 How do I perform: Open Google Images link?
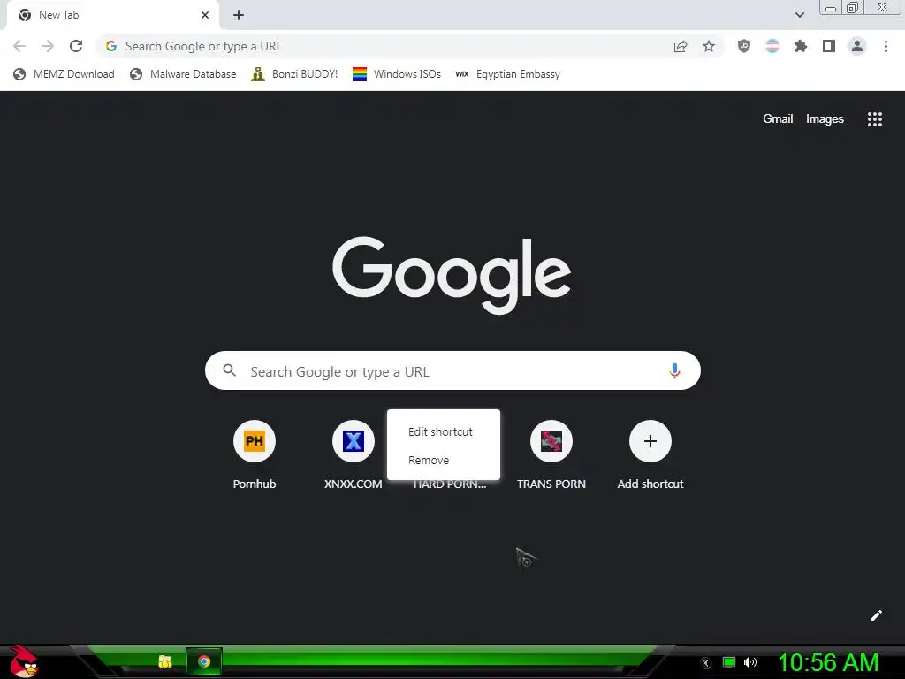[825, 119]
